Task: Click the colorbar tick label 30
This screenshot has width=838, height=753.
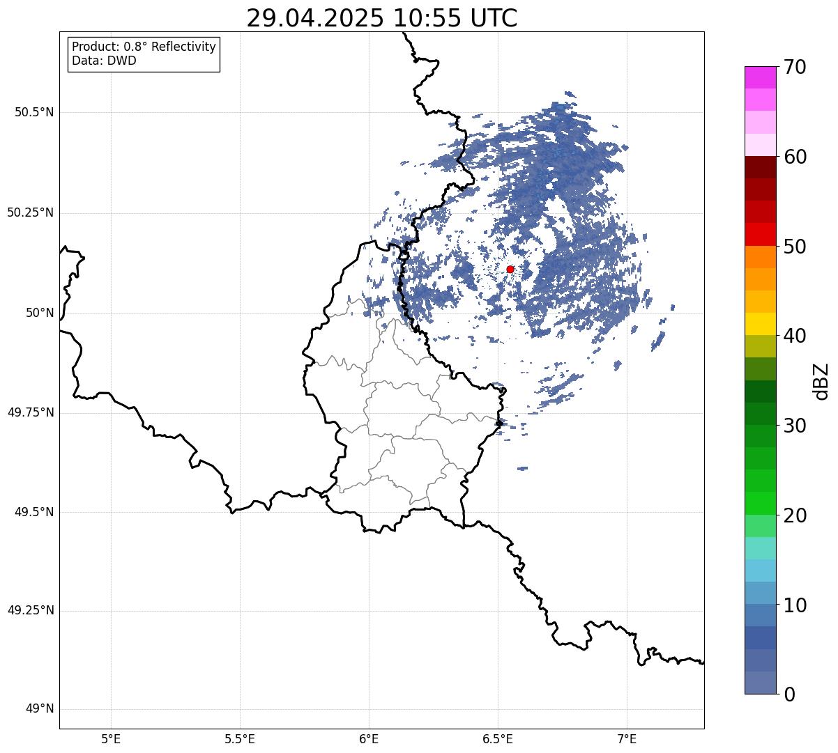Action: [795, 426]
